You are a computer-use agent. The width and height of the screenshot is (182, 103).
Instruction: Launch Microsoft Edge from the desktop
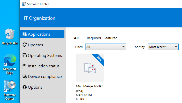click(x=10, y=64)
